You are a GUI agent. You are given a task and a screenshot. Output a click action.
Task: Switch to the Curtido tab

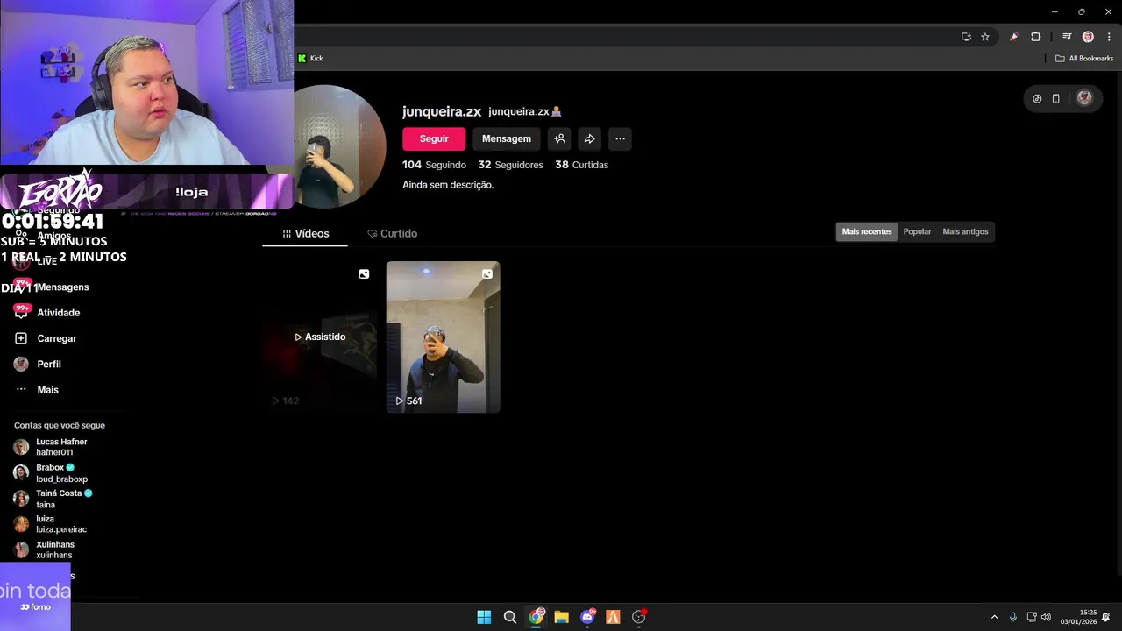click(392, 233)
